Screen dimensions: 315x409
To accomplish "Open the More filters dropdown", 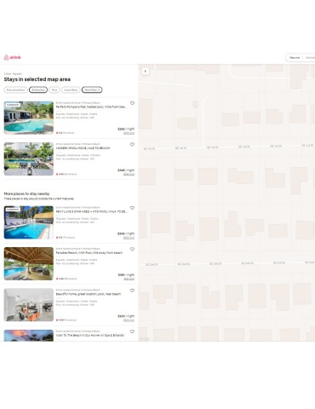I will [x=92, y=89].
